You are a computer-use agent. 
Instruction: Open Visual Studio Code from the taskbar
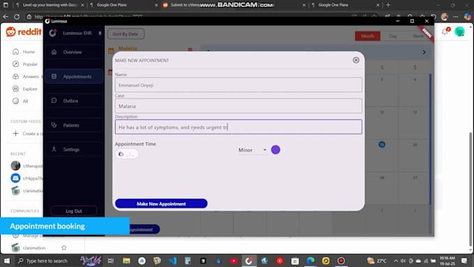[173, 261]
